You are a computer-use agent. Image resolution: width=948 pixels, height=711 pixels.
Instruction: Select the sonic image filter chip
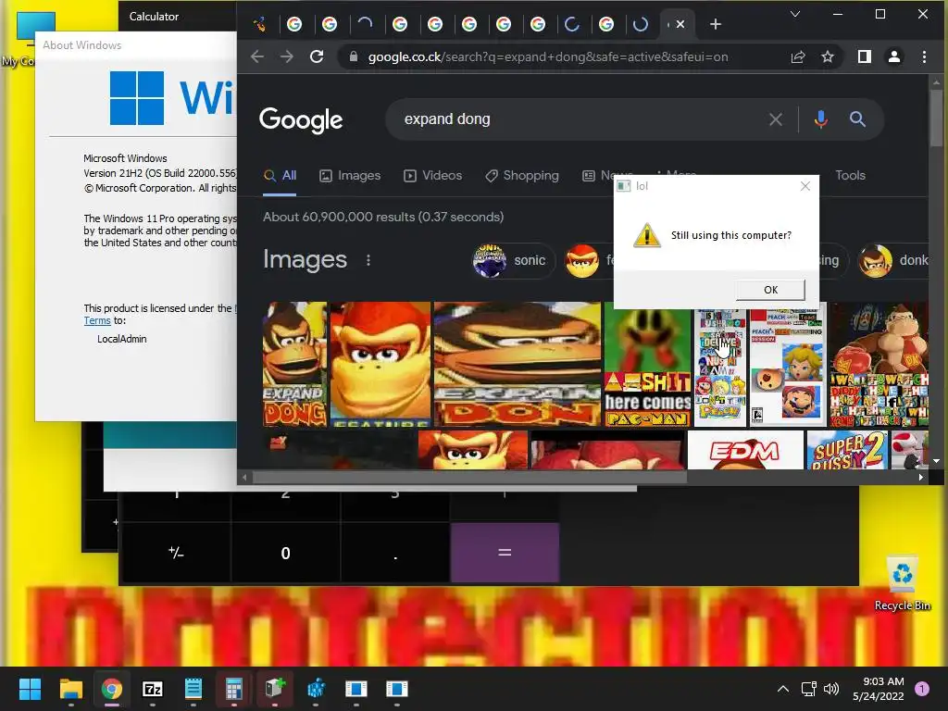511,260
